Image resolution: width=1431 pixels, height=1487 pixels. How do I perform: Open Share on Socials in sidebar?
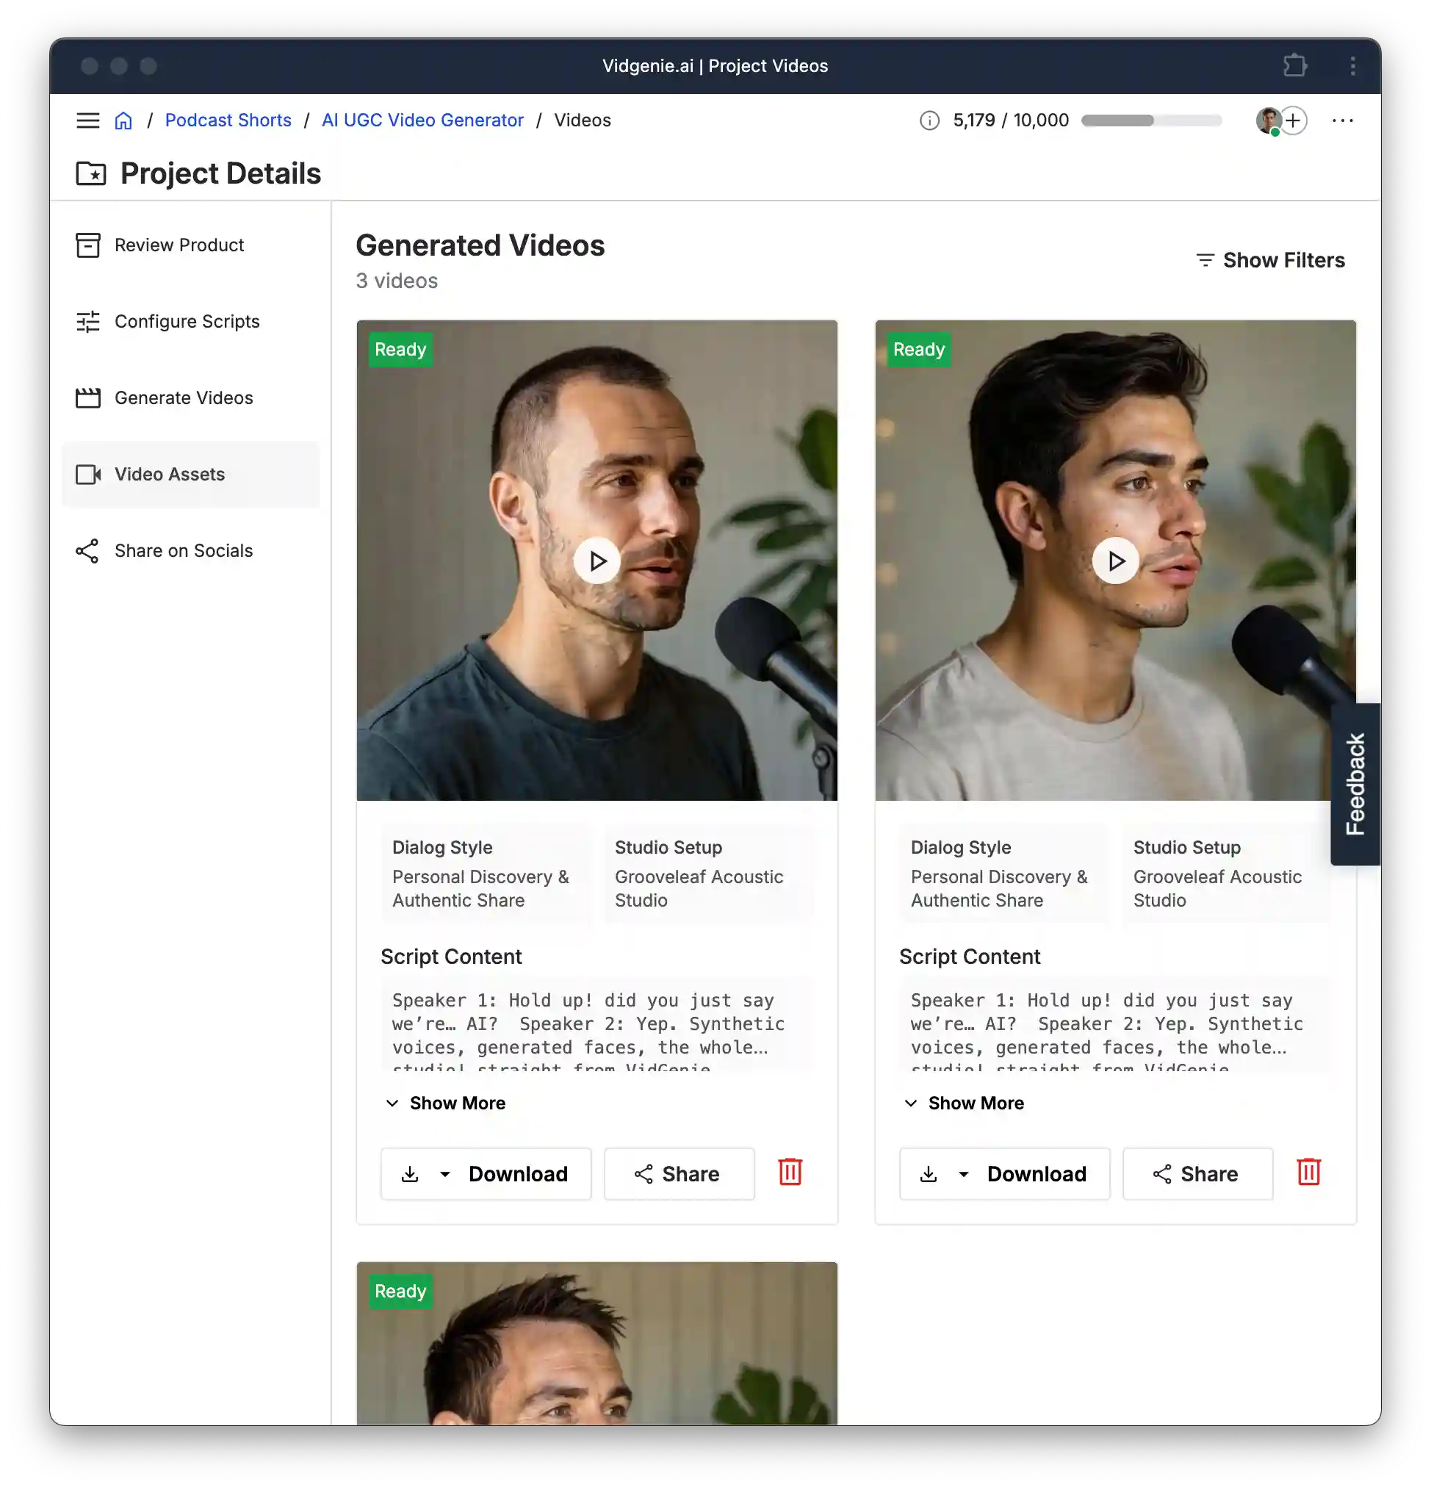coord(191,551)
